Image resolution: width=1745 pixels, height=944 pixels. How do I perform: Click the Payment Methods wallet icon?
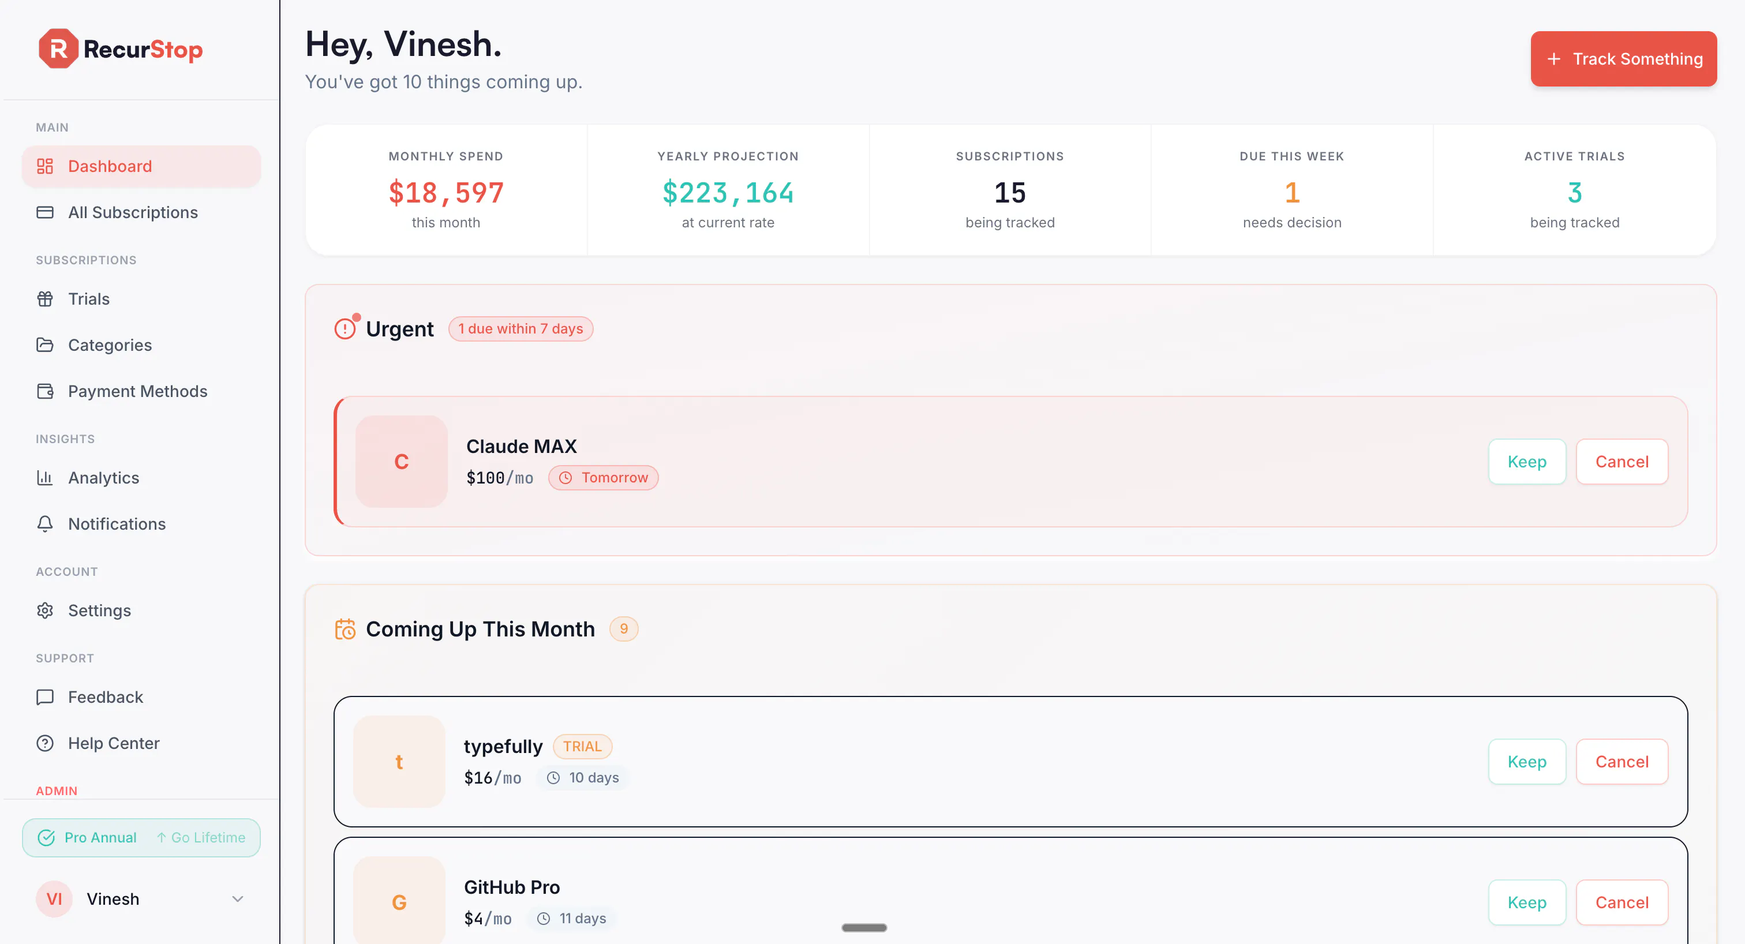point(44,391)
